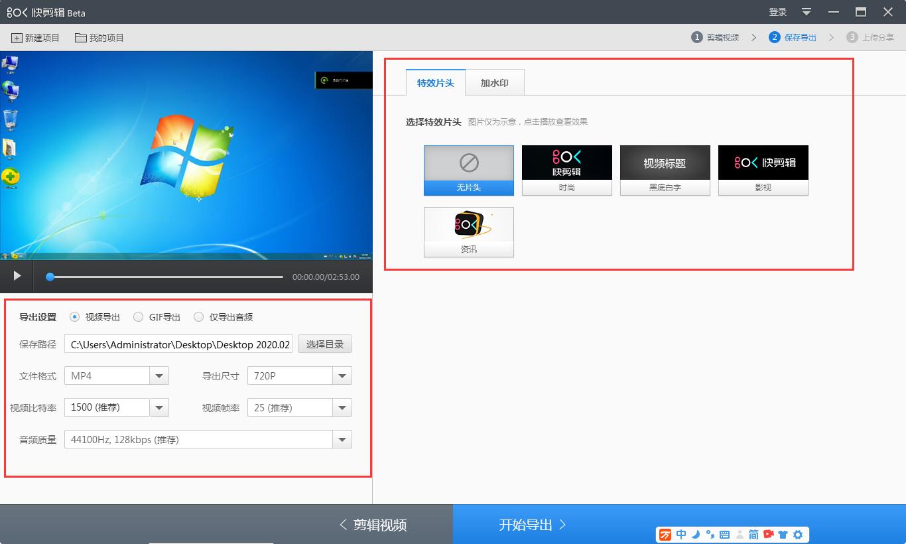Switch to 加水印 tab

(x=495, y=83)
